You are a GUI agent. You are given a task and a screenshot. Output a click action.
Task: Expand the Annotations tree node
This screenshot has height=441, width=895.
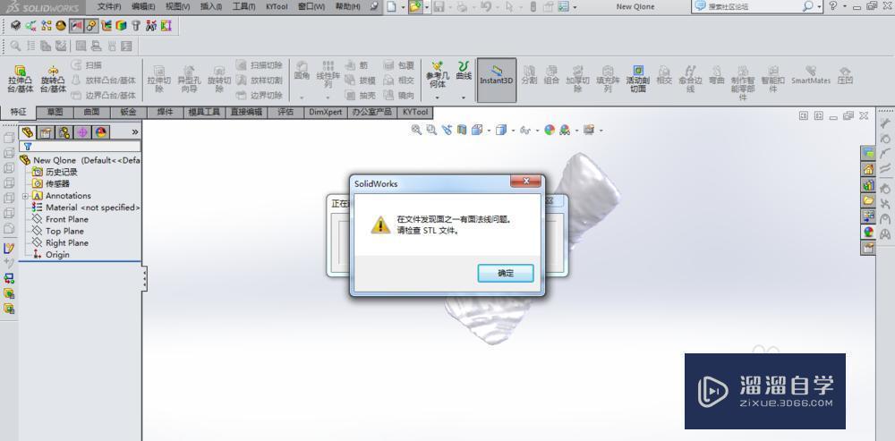point(25,196)
